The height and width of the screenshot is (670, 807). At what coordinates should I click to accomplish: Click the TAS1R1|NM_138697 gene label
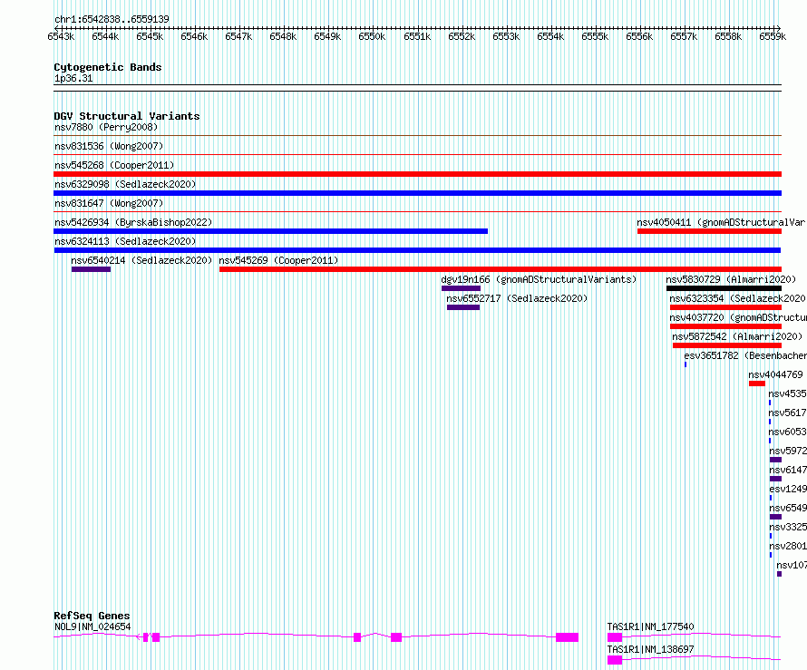650,649
